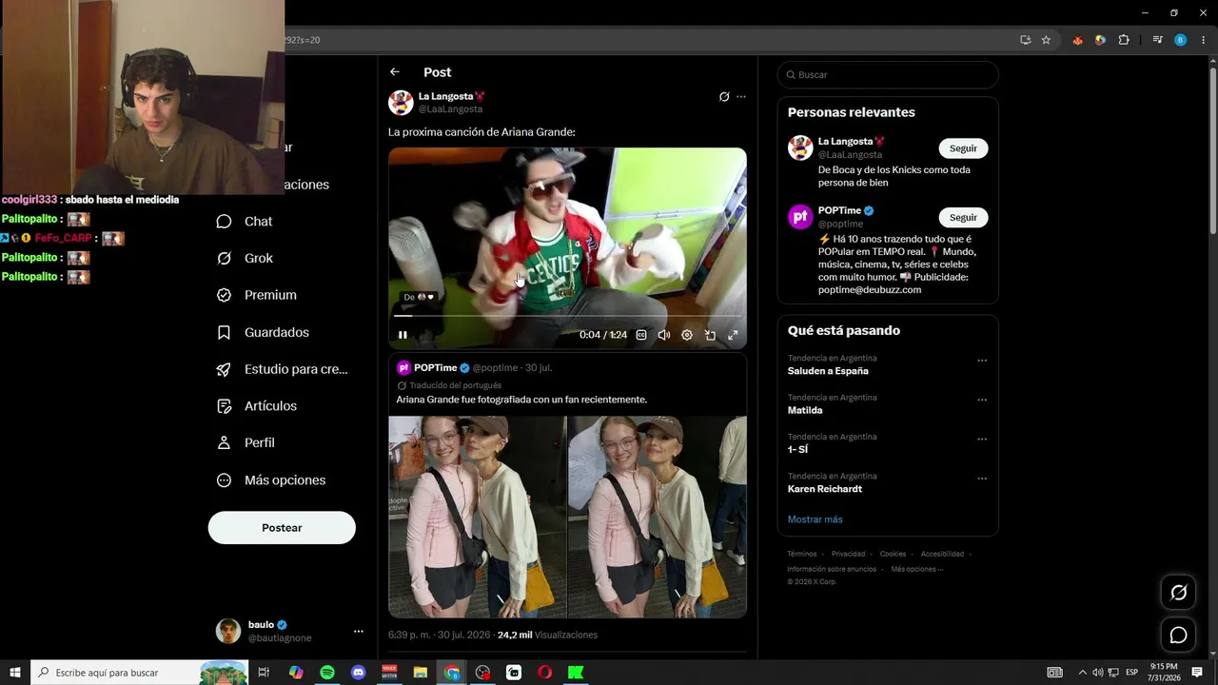
Task: Open the Términos footer link
Action: (802, 554)
